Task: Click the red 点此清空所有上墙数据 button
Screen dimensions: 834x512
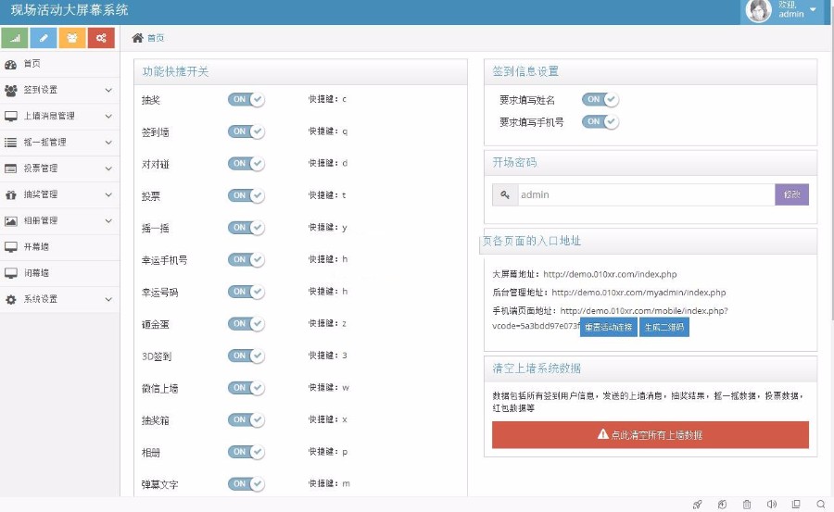Action: click(650, 435)
